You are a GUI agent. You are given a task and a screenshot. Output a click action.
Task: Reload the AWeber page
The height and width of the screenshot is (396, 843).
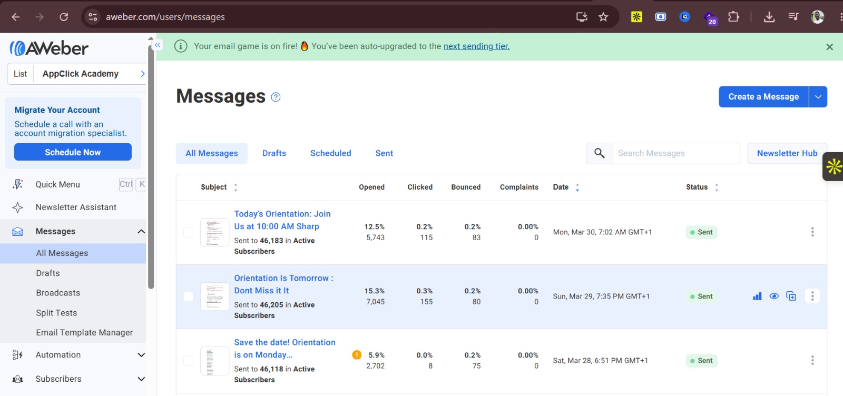point(64,17)
